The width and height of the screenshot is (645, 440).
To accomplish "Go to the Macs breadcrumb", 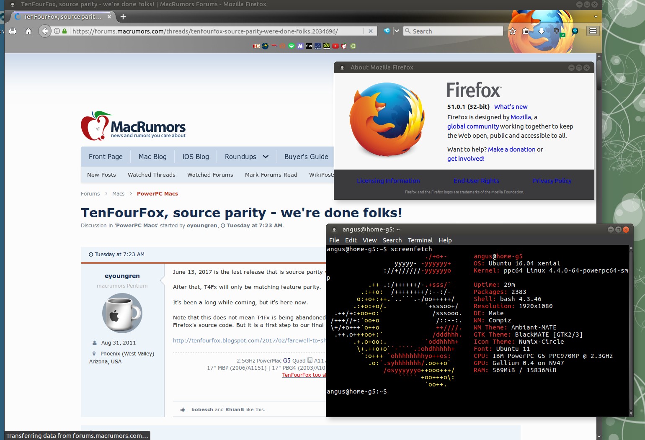I will [118, 194].
